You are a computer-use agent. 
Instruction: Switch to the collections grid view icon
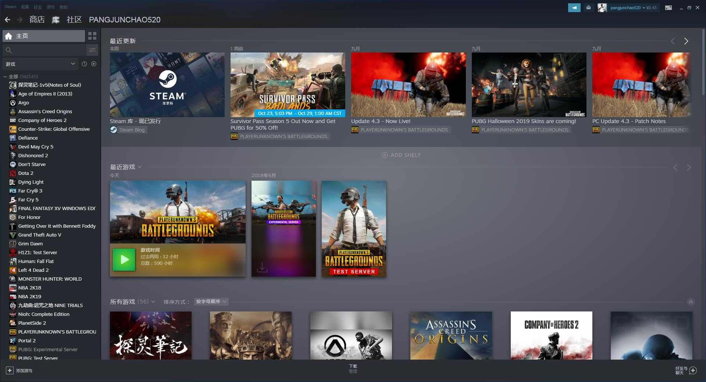92,36
